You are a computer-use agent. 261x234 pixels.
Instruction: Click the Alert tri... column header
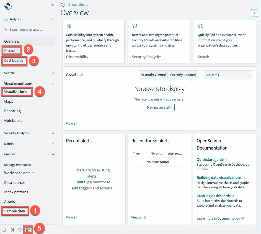point(157,154)
